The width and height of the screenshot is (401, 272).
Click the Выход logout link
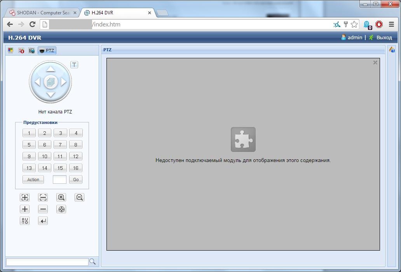click(384, 38)
